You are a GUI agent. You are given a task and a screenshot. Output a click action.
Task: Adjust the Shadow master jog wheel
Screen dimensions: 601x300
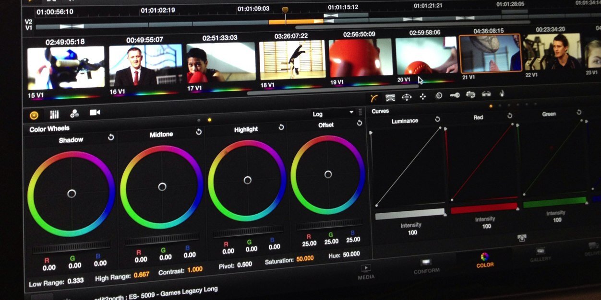pyautogui.click(x=72, y=247)
